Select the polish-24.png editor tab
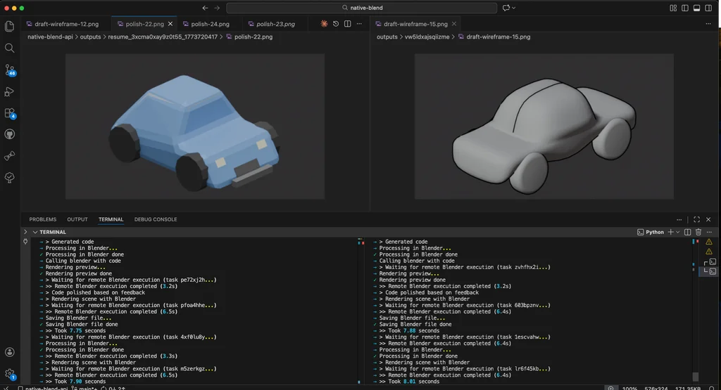The image size is (721, 390). point(210,24)
